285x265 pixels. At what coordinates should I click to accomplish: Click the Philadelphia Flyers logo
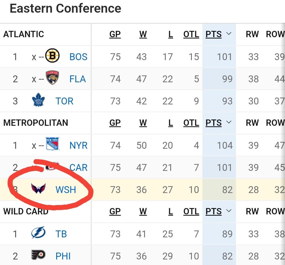coord(38,256)
